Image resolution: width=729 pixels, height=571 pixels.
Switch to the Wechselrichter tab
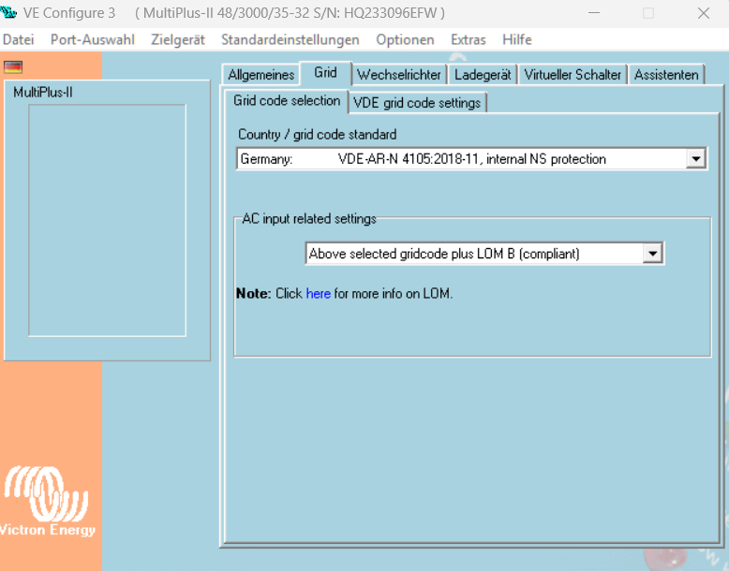399,75
